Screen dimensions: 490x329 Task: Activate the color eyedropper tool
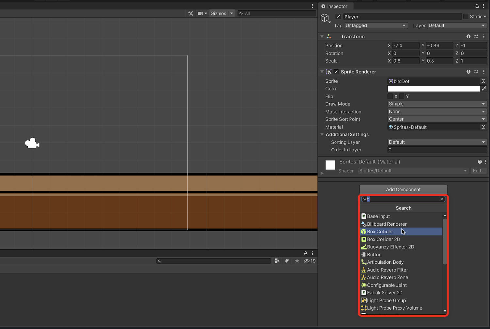484,89
